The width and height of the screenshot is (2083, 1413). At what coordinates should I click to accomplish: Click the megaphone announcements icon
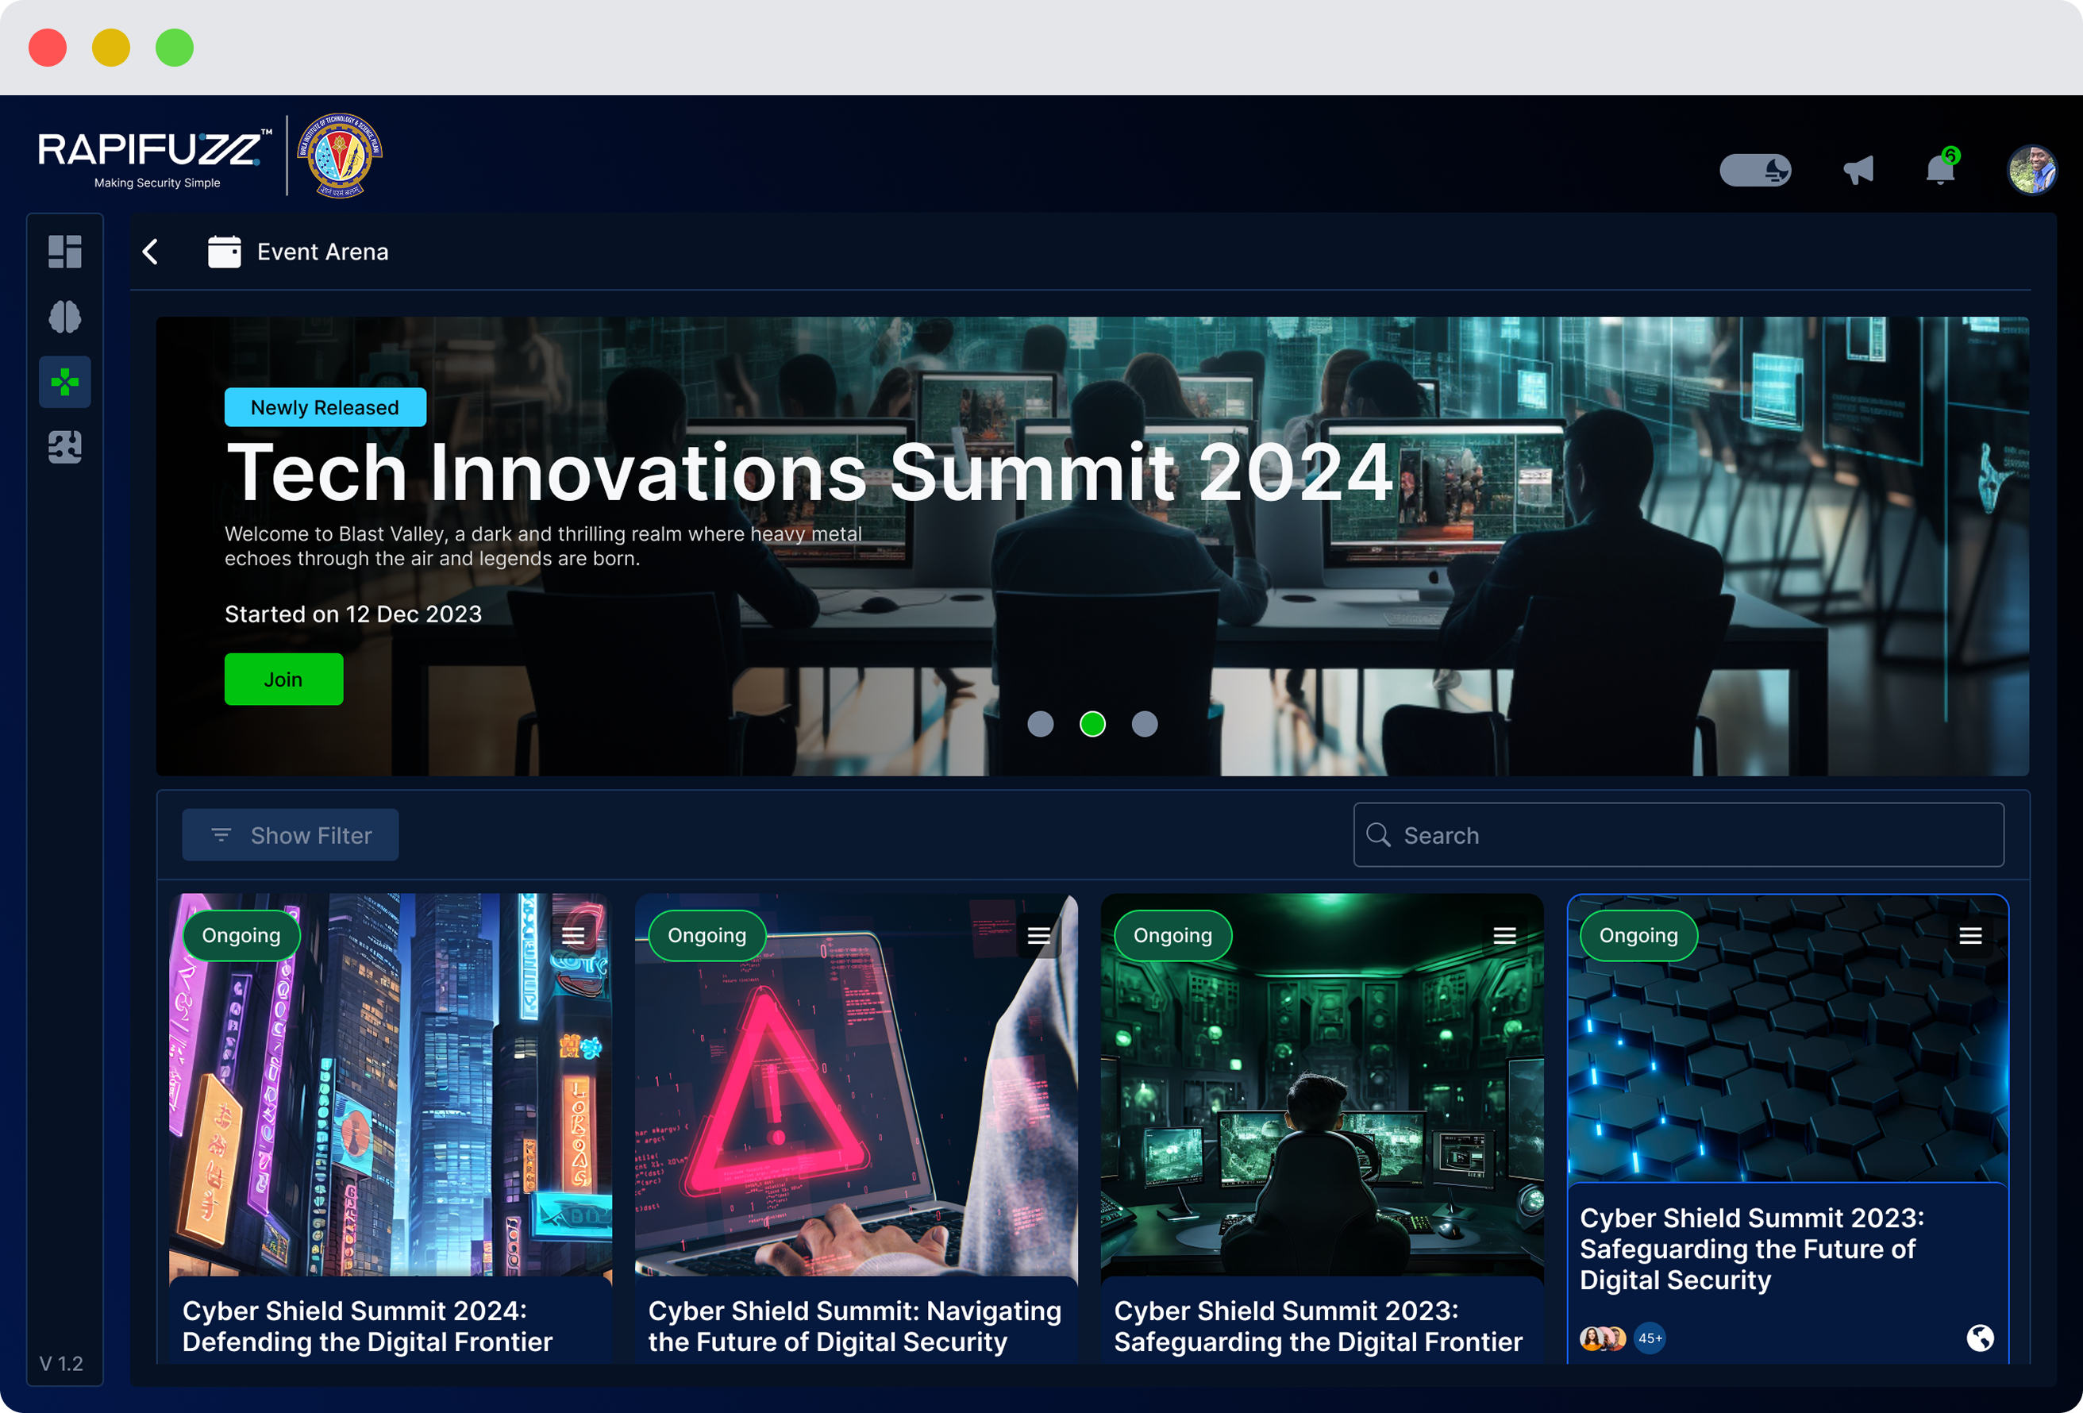(x=1858, y=169)
